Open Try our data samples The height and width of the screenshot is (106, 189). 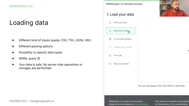121,39
